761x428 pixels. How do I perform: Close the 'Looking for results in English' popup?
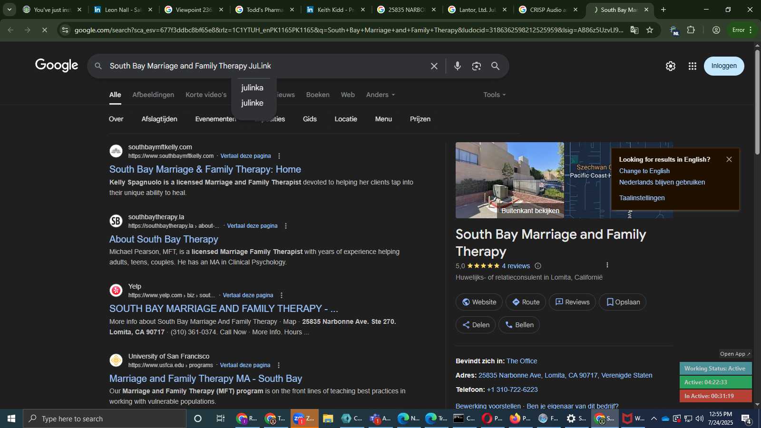(x=729, y=159)
